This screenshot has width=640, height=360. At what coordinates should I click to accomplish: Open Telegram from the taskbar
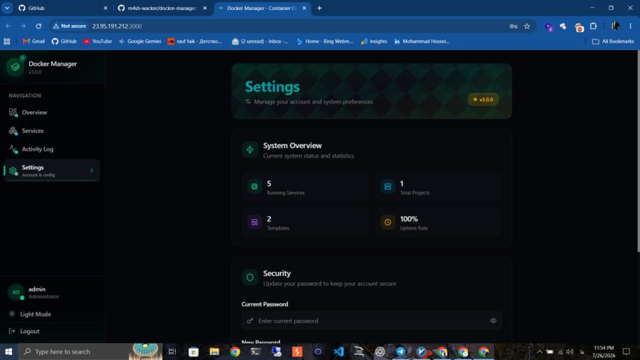point(401,351)
